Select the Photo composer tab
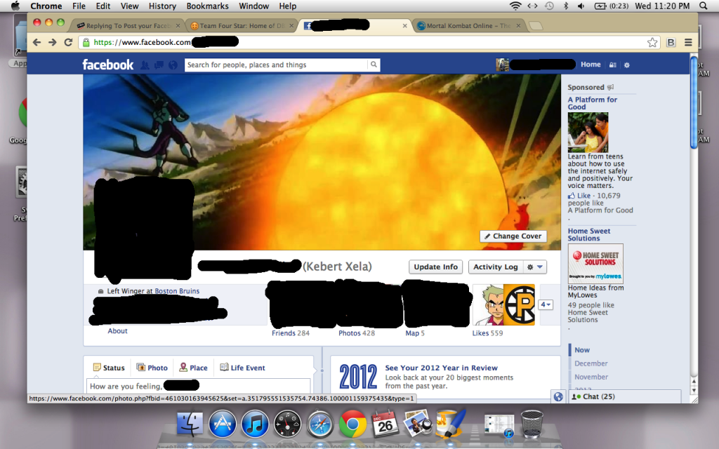 tap(152, 368)
